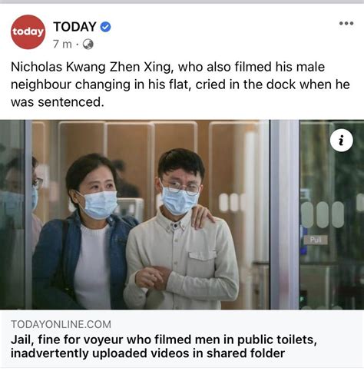Open the red TODAY page profile picture

[x=28, y=31]
